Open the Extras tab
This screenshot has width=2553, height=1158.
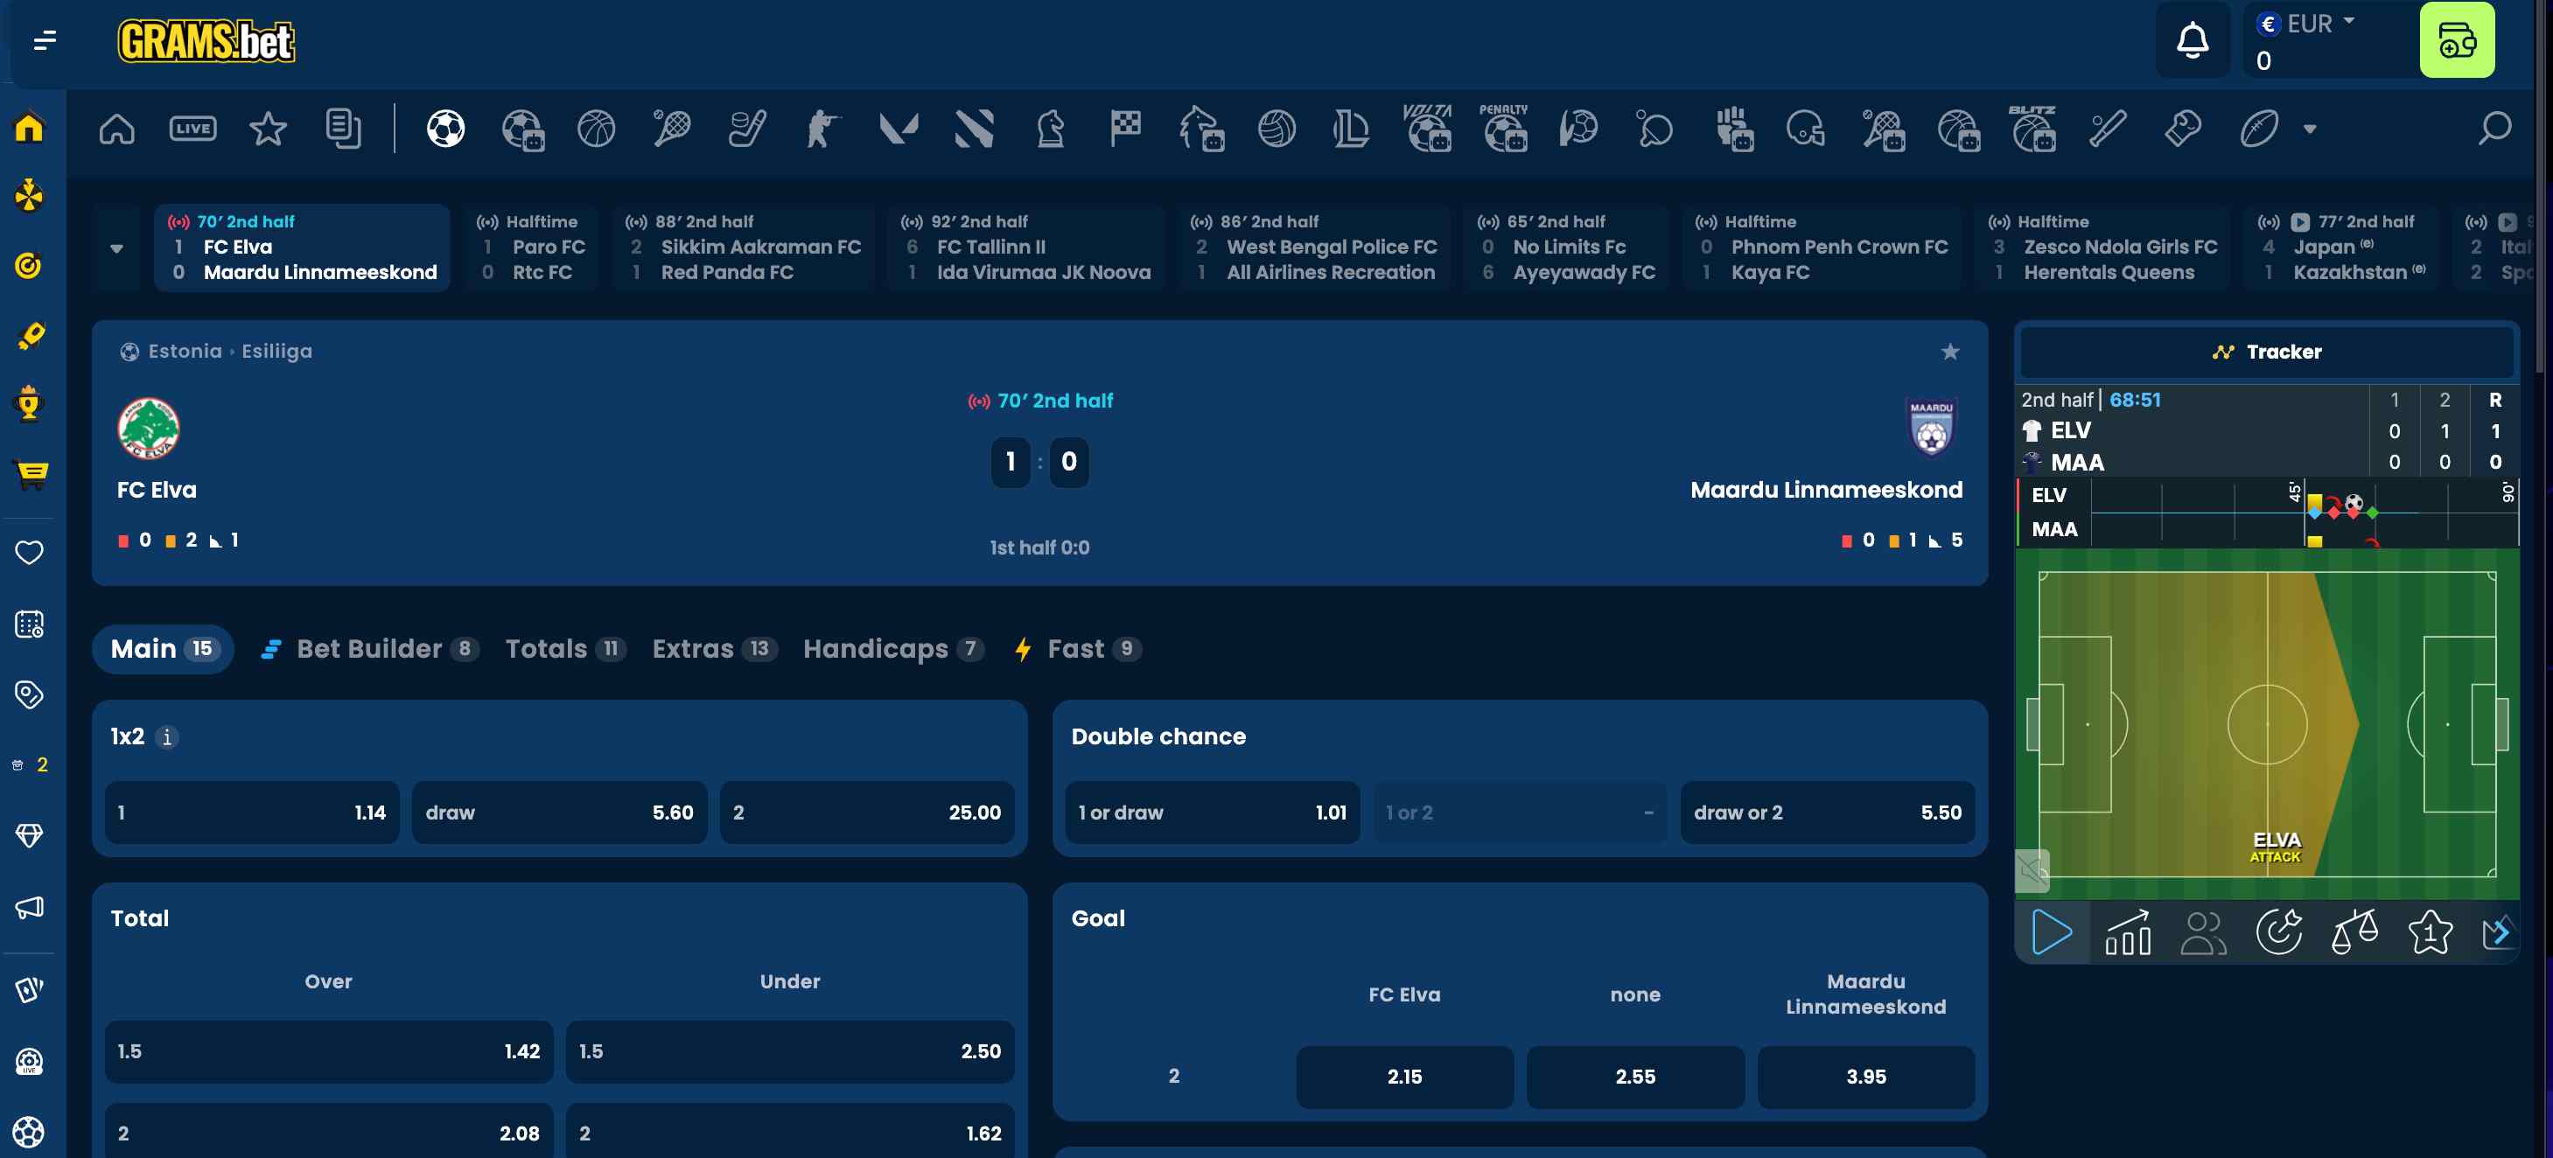click(714, 649)
